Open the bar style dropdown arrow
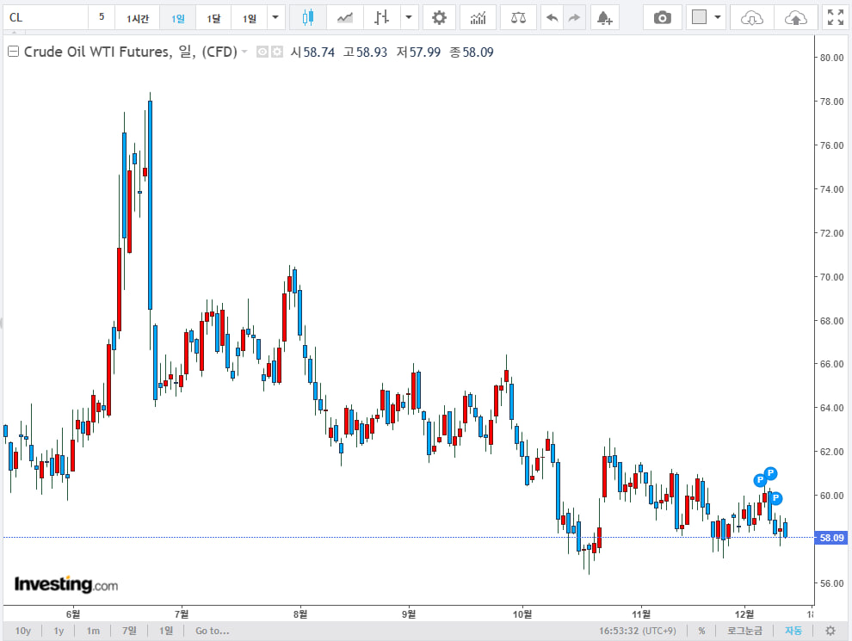Screen dimensions: 852x641 tap(408, 17)
